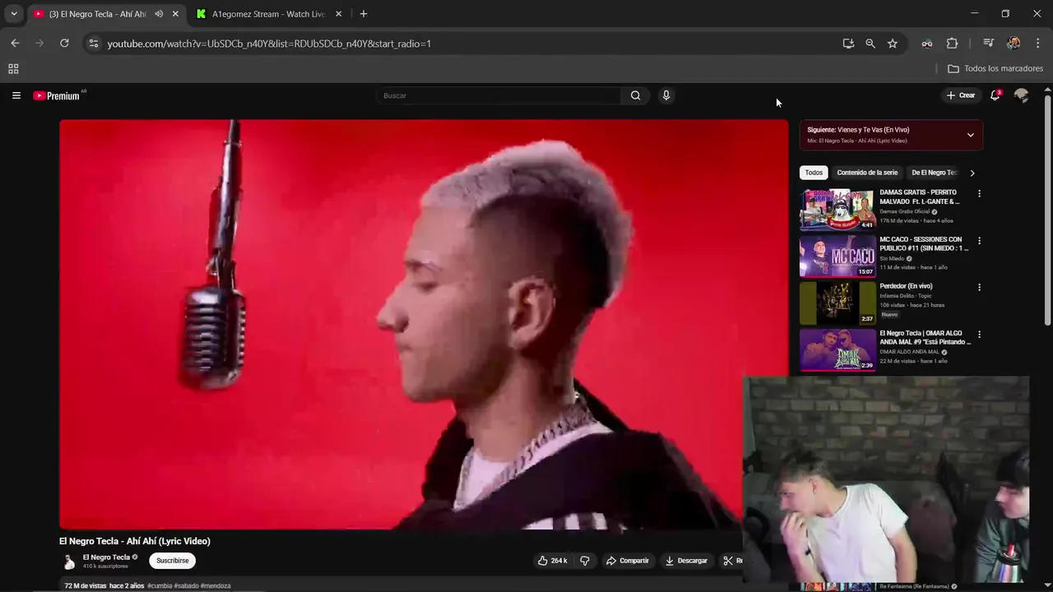Open the apps grid in bookmarks bar
This screenshot has width=1053, height=592.
coord(13,69)
